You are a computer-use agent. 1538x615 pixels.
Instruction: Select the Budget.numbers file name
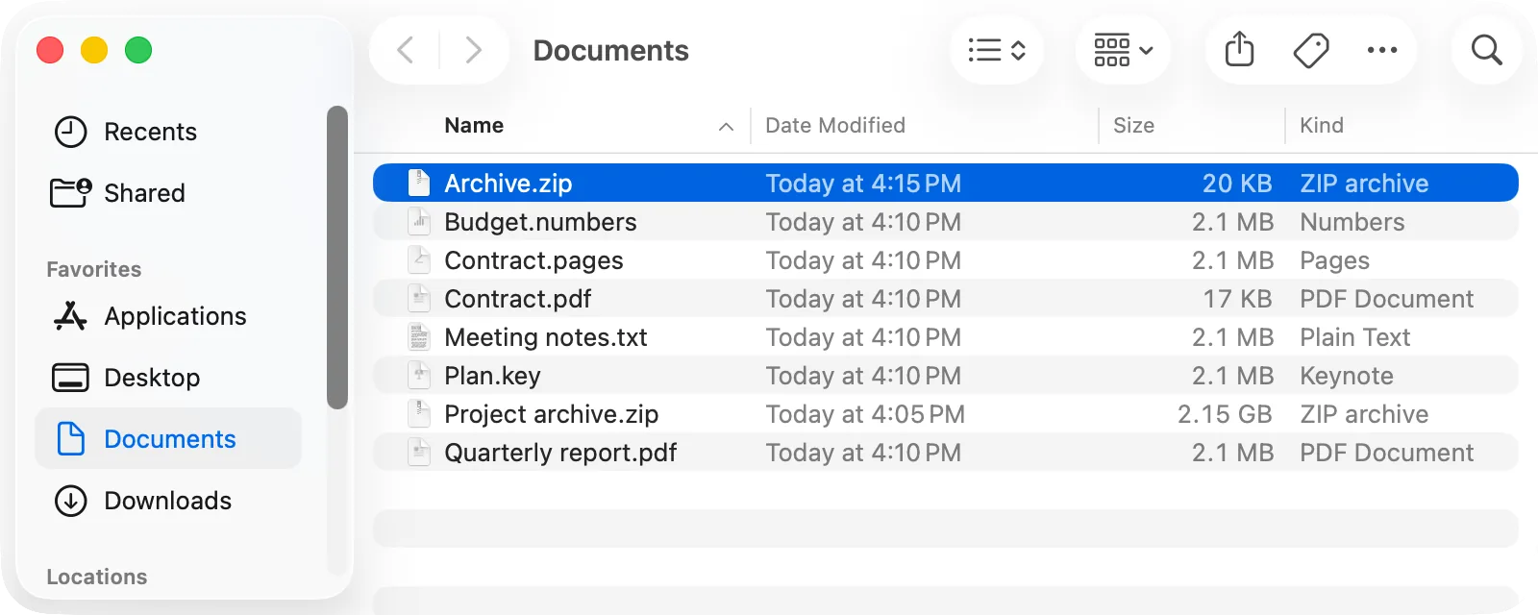pyautogui.click(x=540, y=222)
